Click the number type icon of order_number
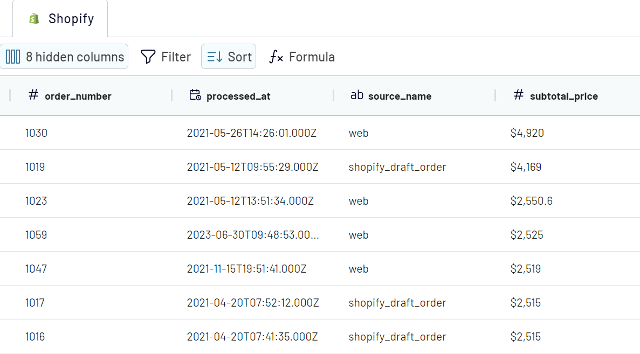The image size is (640, 354). pos(33,95)
